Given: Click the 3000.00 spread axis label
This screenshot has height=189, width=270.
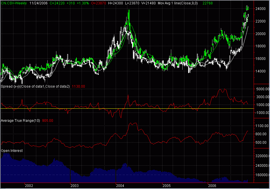Looking at the screenshot, I should coord(263,97).
